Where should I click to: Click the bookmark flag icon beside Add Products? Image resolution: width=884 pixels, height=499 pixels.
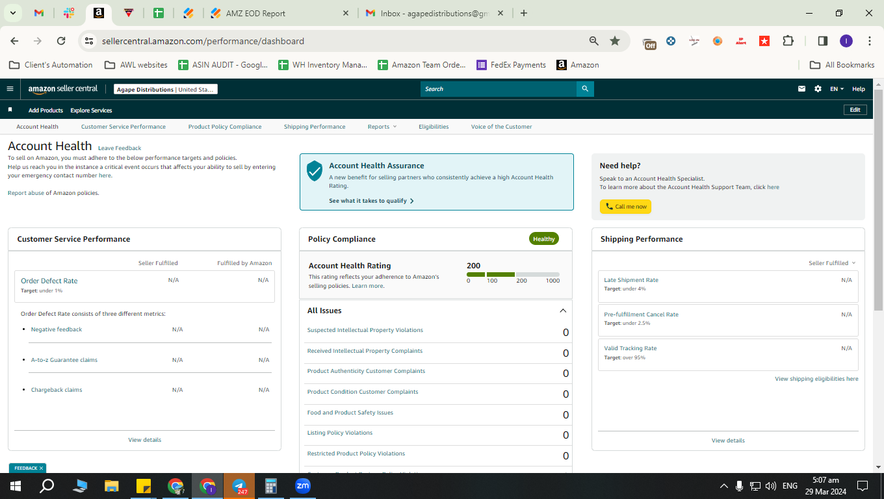point(10,110)
